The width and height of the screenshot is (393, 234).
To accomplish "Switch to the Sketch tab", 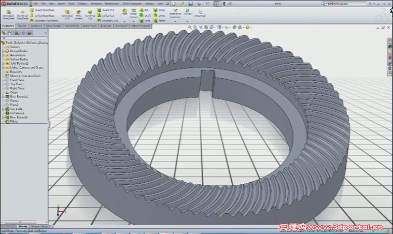I will [x=22, y=26].
